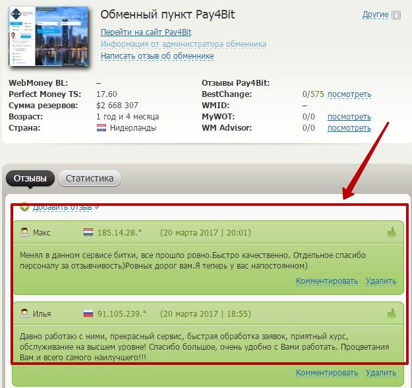This screenshot has height=388, width=412.
Task: Click the user avatar icon next to Макс
Action: [x=24, y=232]
